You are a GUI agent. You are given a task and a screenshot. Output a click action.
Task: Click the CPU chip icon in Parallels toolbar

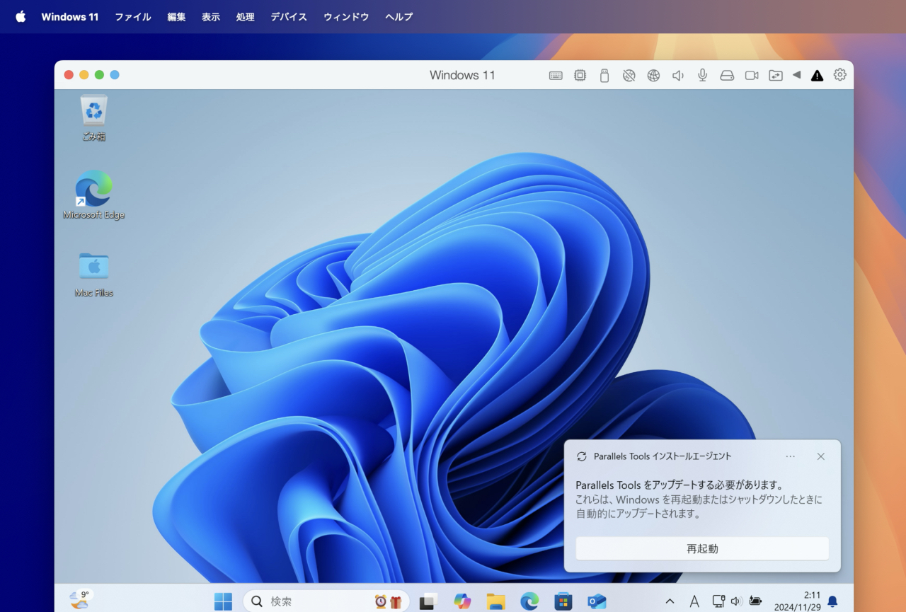point(580,75)
